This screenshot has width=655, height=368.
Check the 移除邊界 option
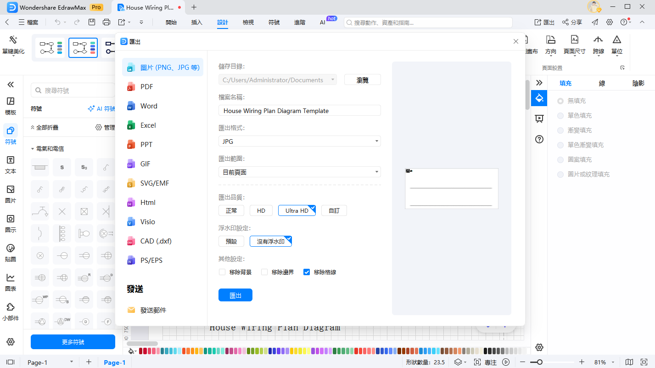(x=264, y=272)
